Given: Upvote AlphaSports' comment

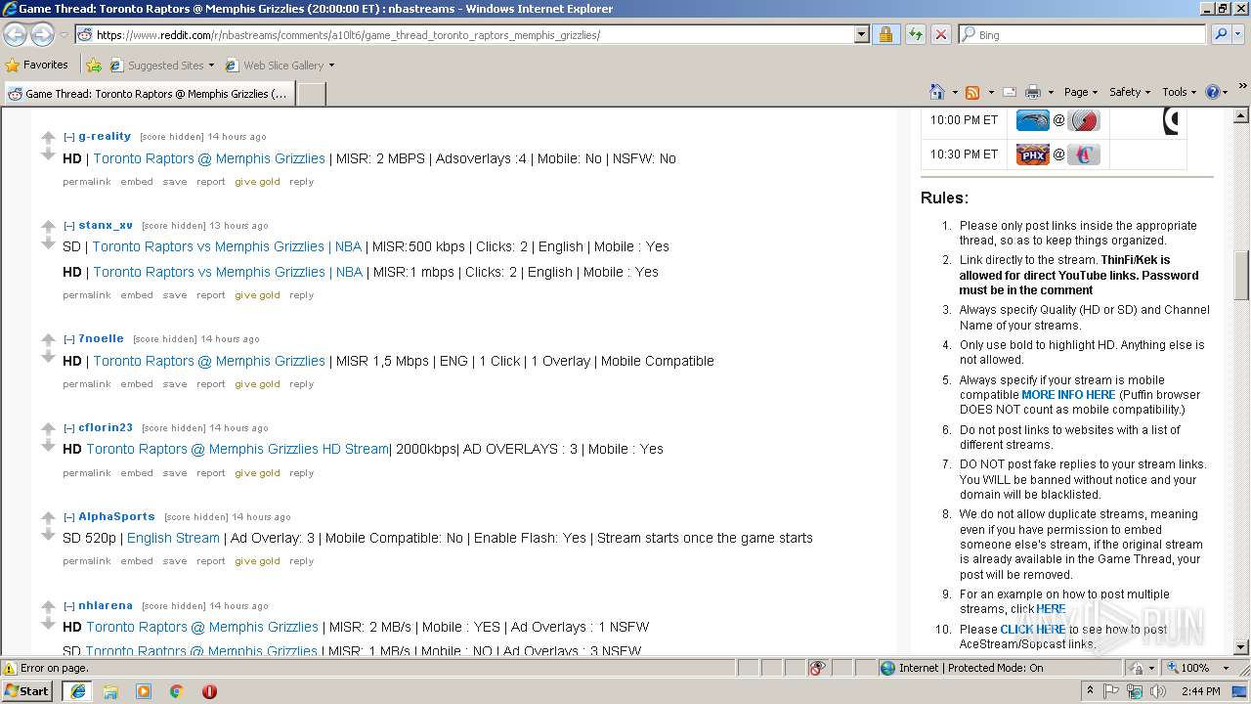Looking at the screenshot, I should tap(48, 518).
